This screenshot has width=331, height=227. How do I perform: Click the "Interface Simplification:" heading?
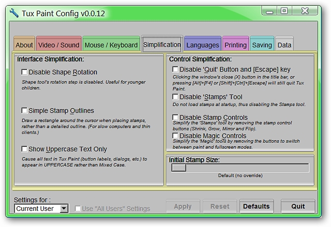(x=51, y=59)
